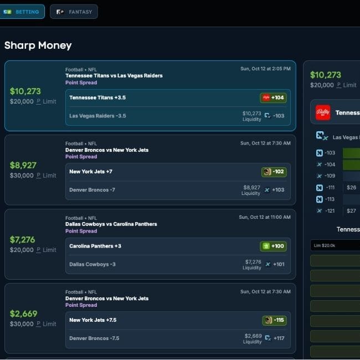
Task: Click the FANTASY tab icon
Action: pyautogui.click(x=60, y=12)
